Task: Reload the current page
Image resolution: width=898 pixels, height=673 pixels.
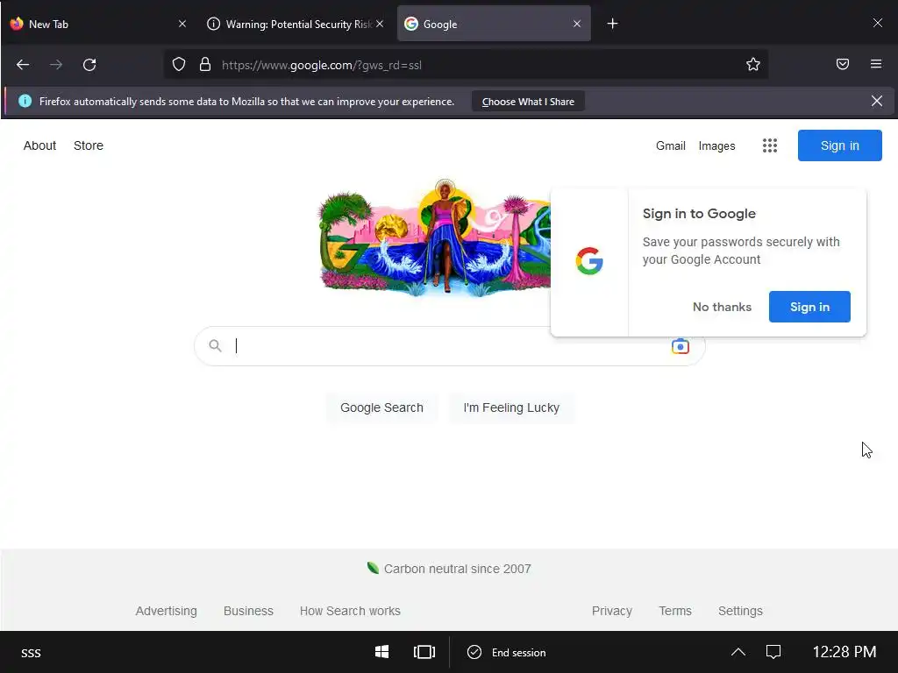Action: click(x=89, y=65)
